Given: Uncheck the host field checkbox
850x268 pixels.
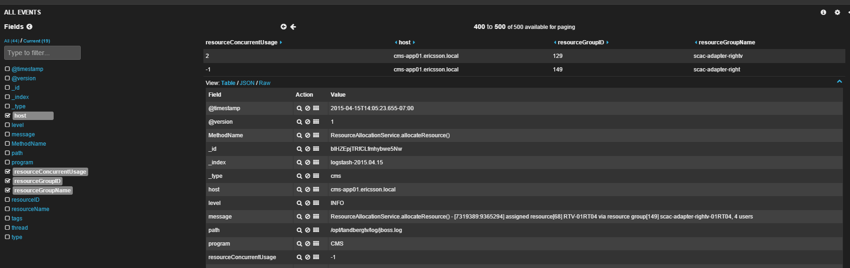Looking at the screenshot, I should coord(7,116).
